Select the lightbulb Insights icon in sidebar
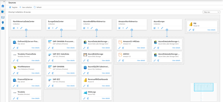 (3, 23)
